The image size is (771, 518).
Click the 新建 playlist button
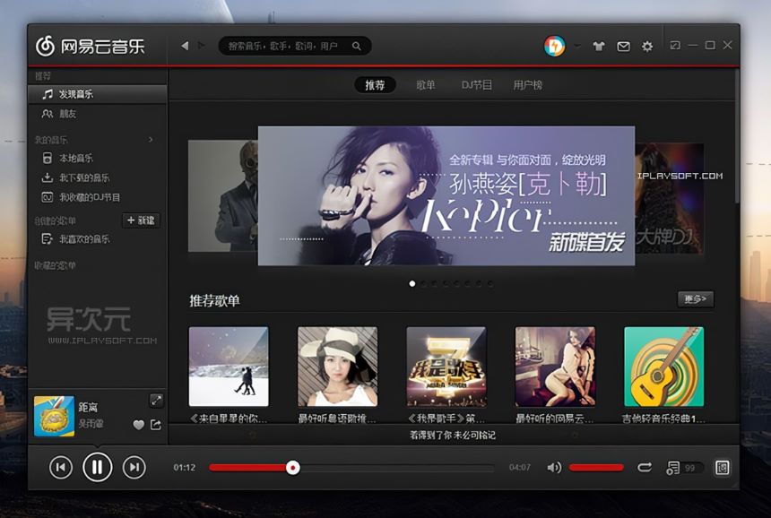tap(141, 220)
